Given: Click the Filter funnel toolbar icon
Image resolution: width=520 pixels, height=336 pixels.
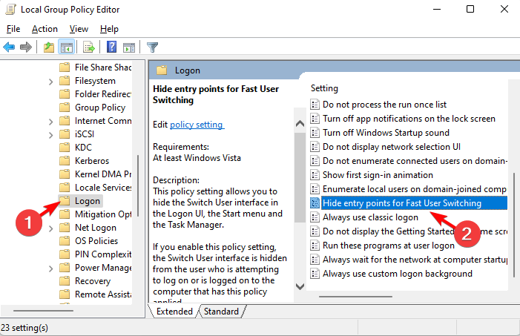Looking at the screenshot, I should (153, 47).
